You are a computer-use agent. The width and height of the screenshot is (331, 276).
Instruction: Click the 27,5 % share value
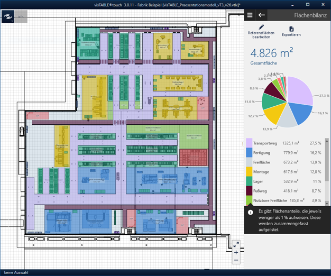[315, 143]
